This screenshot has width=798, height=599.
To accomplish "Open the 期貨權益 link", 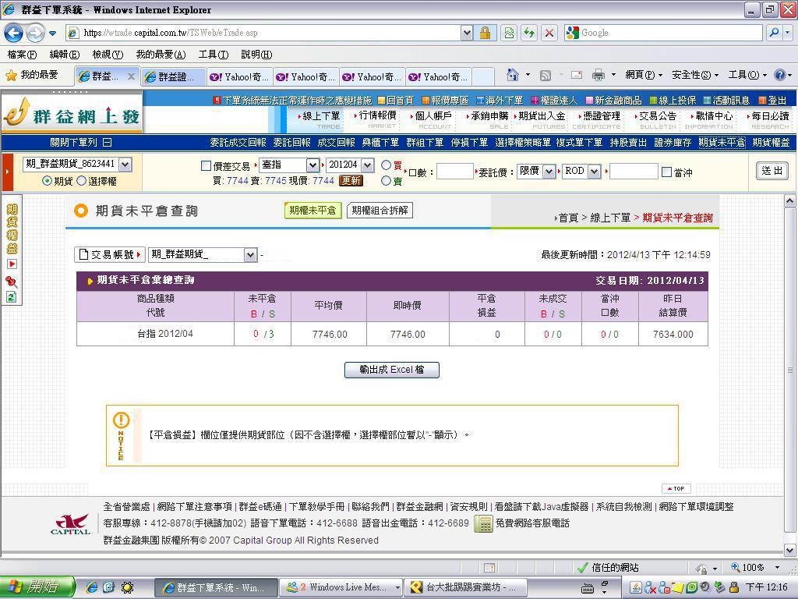I will [771, 143].
